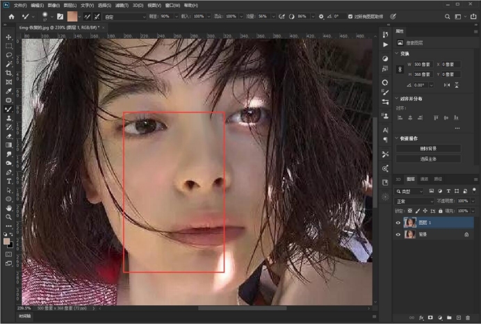Open the 文件(F) menu
The width and height of the screenshot is (481, 324).
[x=20, y=6]
